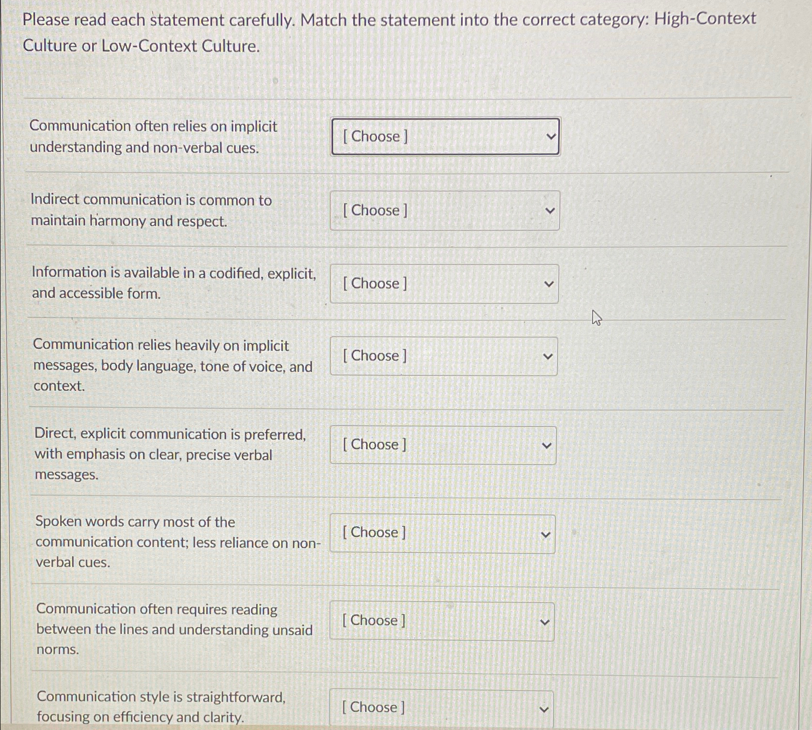
Task: Click statement text 'Communication style is straightforward'
Action: coord(161,697)
